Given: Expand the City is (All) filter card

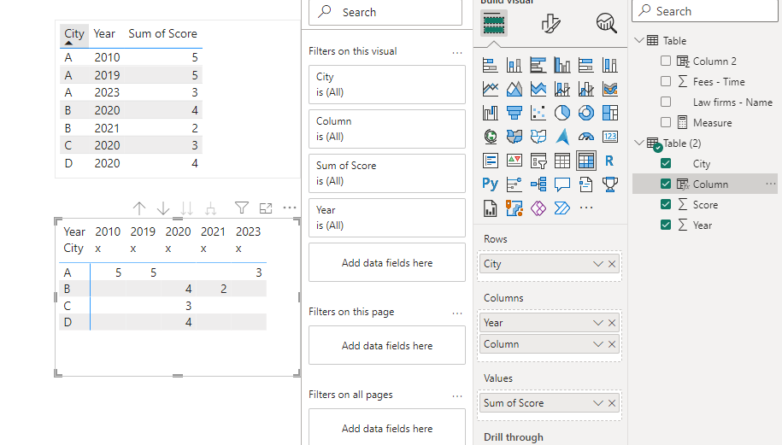Looking at the screenshot, I should tap(387, 85).
